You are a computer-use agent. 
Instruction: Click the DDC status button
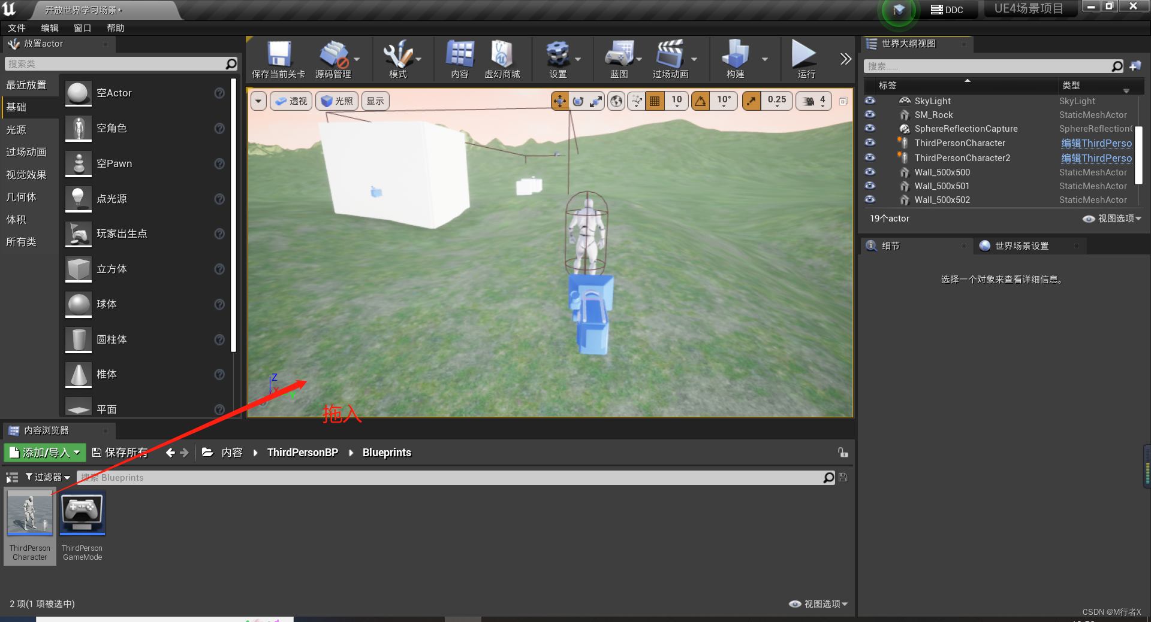947,10
